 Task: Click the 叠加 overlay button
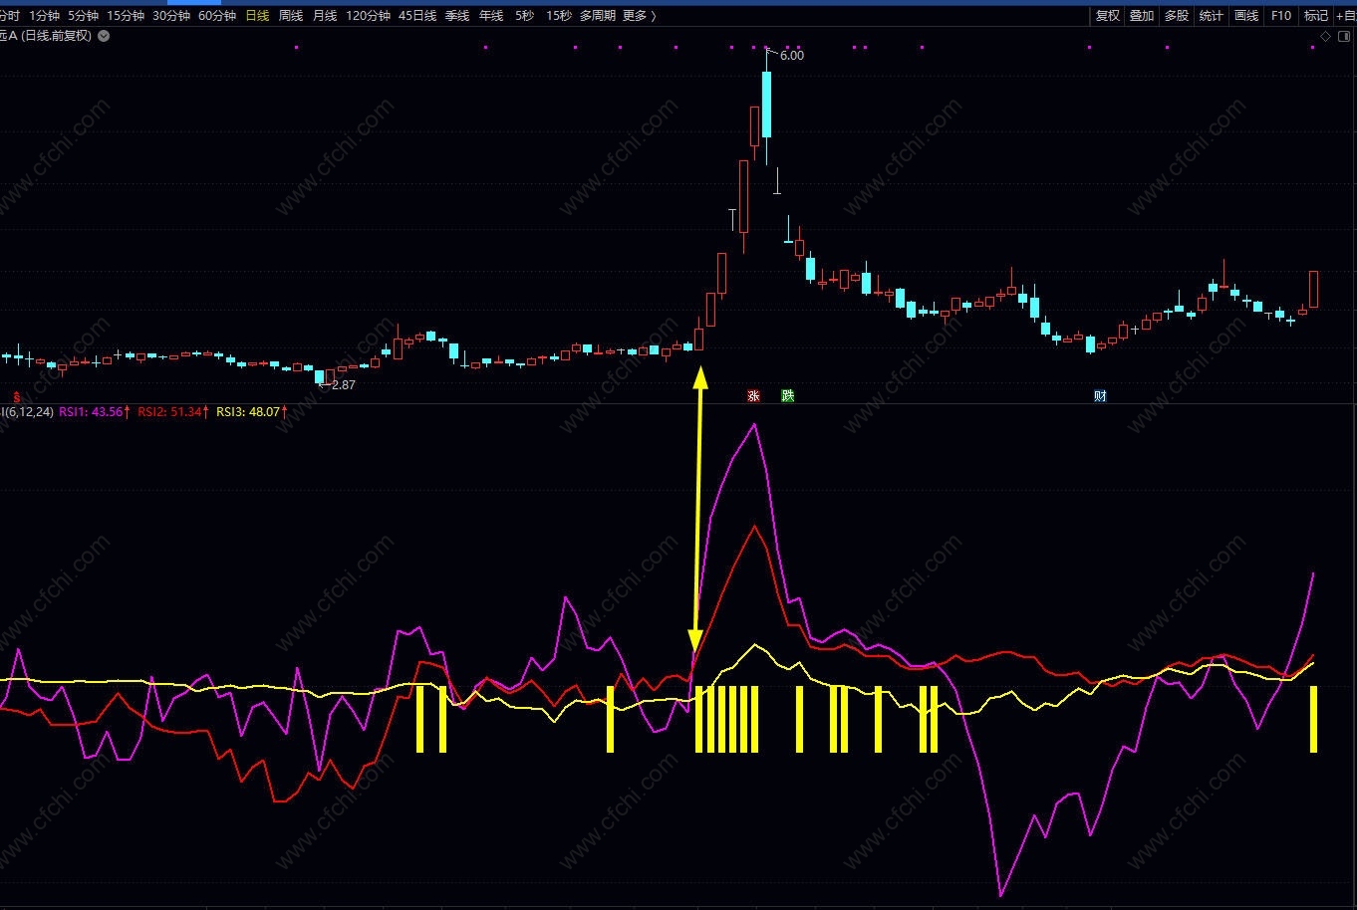pyautogui.click(x=1142, y=16)
